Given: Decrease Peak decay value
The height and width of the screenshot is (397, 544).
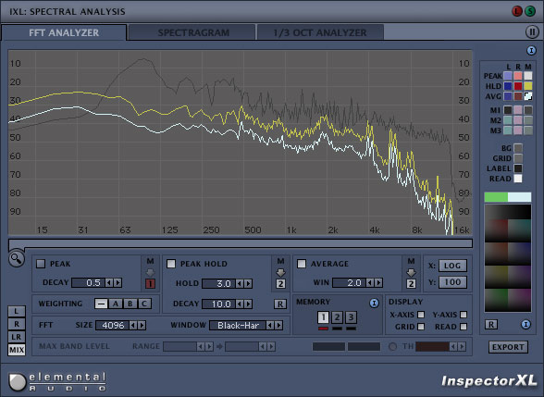Looking at the screenshot, I should coord(109,282).
